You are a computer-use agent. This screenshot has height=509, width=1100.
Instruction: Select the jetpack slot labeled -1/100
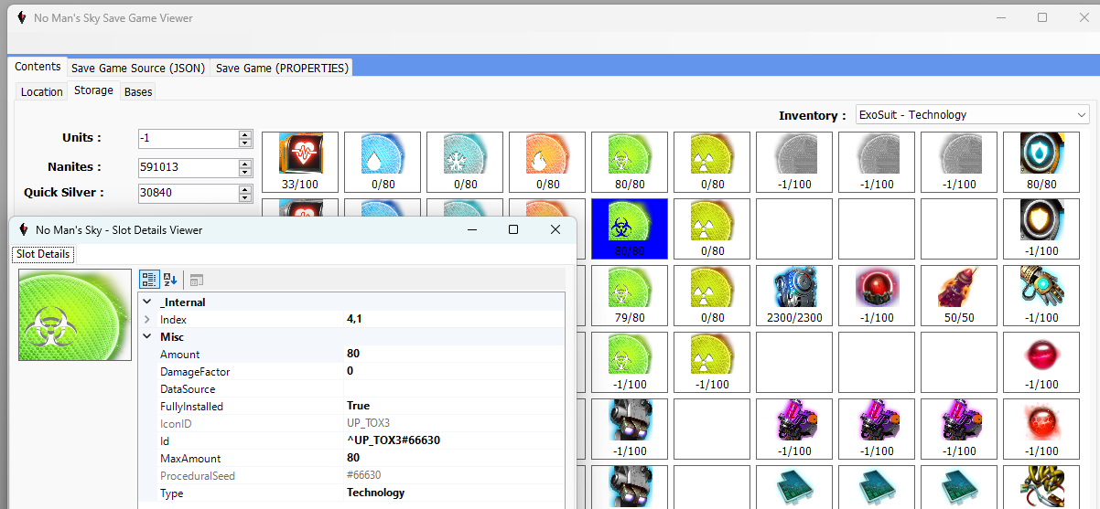pos(630,429)
